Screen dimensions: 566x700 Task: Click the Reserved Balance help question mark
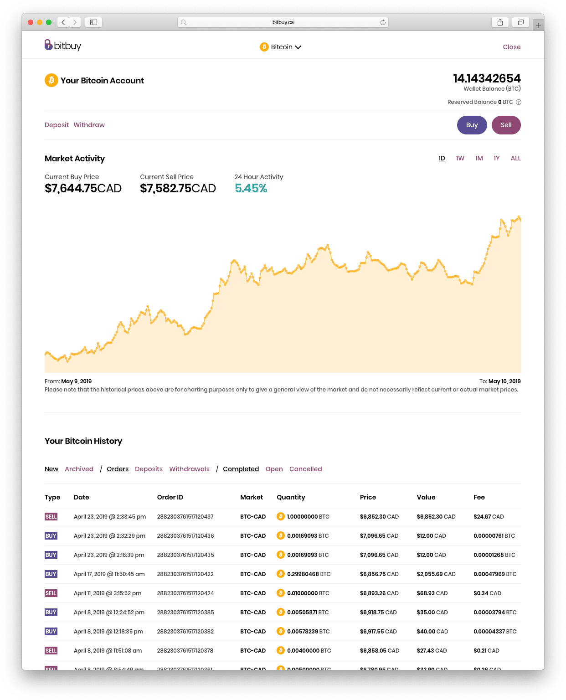519,102
